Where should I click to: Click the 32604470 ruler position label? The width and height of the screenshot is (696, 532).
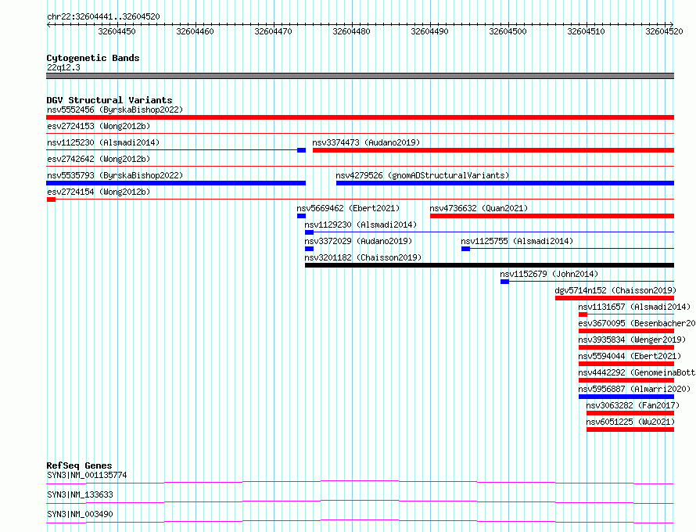[273, 31]
